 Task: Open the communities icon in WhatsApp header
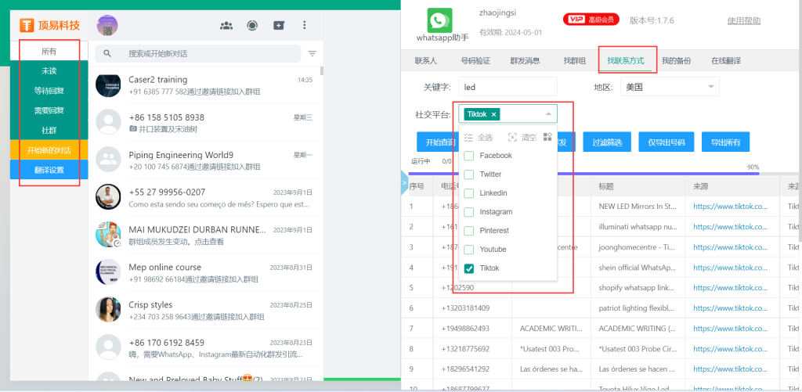point(226,25)
